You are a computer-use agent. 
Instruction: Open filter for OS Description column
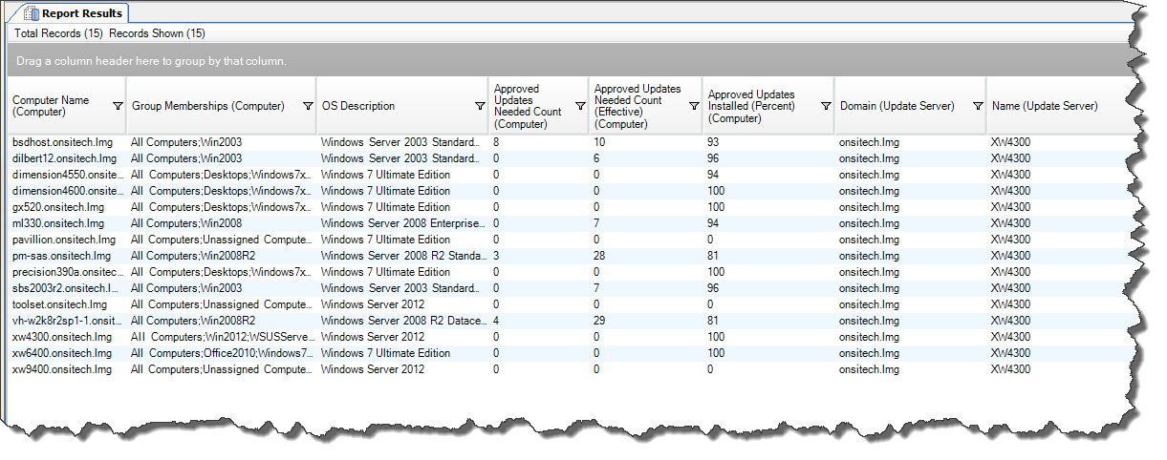pos(480,106)
